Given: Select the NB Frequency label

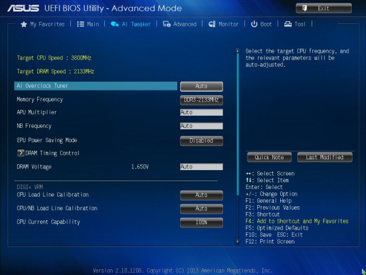Looking at the screenshot, I should [34, 126].
